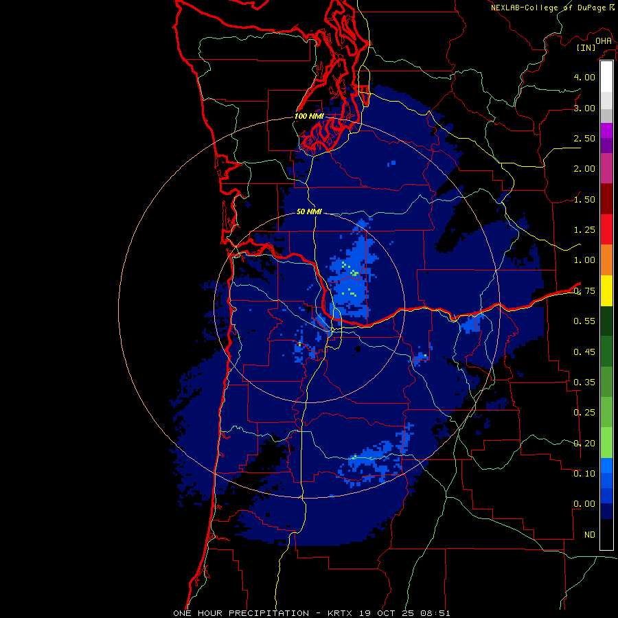Screen dimensions: 618x618
Task: Click the 1.25 legend value
Action: 584,230
